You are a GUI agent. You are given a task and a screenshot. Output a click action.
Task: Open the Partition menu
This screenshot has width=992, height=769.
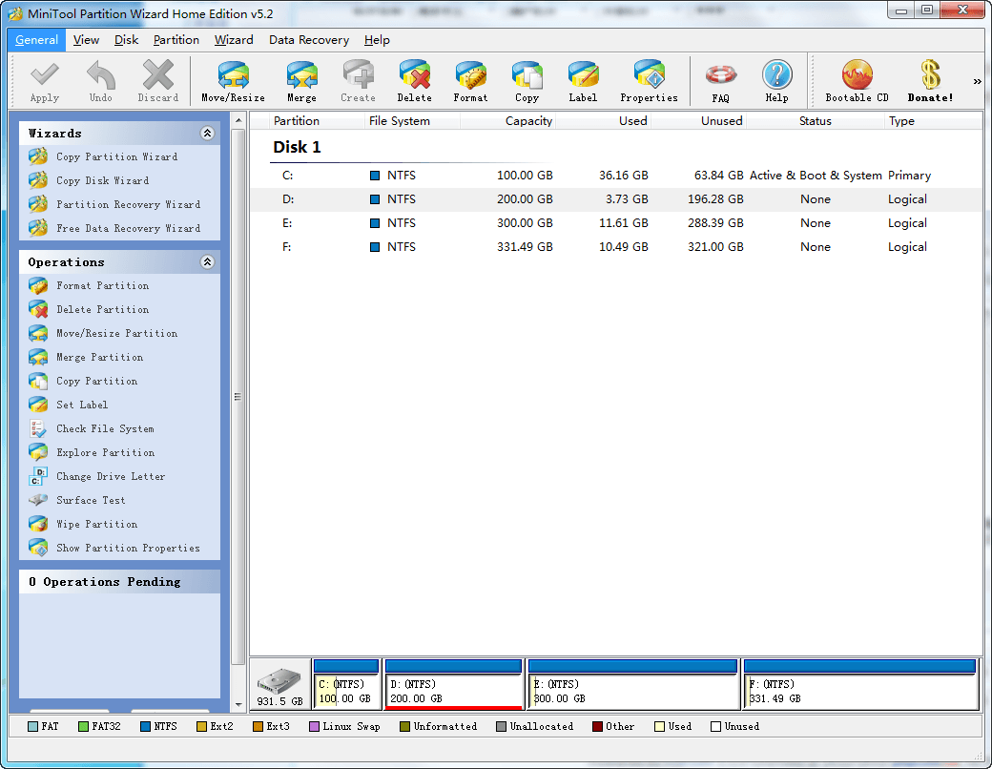point(176,40)
